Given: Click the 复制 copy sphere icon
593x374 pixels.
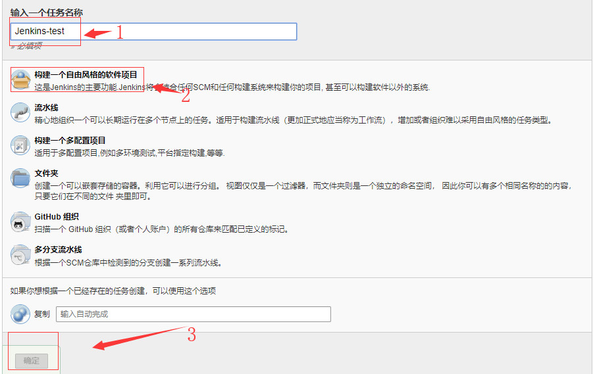Looking at the screenshot, I should pos(20,314).
